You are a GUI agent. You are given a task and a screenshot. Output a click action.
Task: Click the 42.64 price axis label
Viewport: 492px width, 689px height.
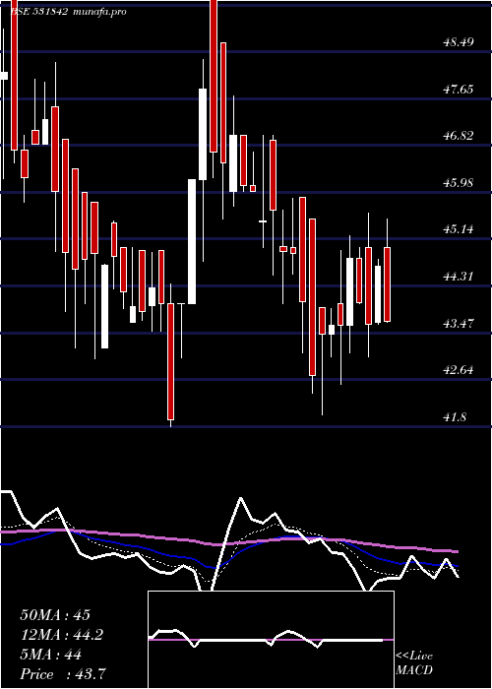click(x=459, y=370)
